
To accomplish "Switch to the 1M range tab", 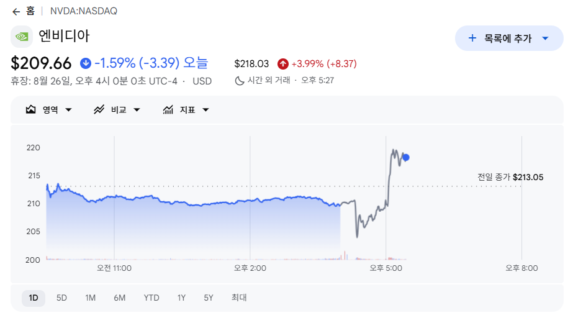I will tap(90, 298).
